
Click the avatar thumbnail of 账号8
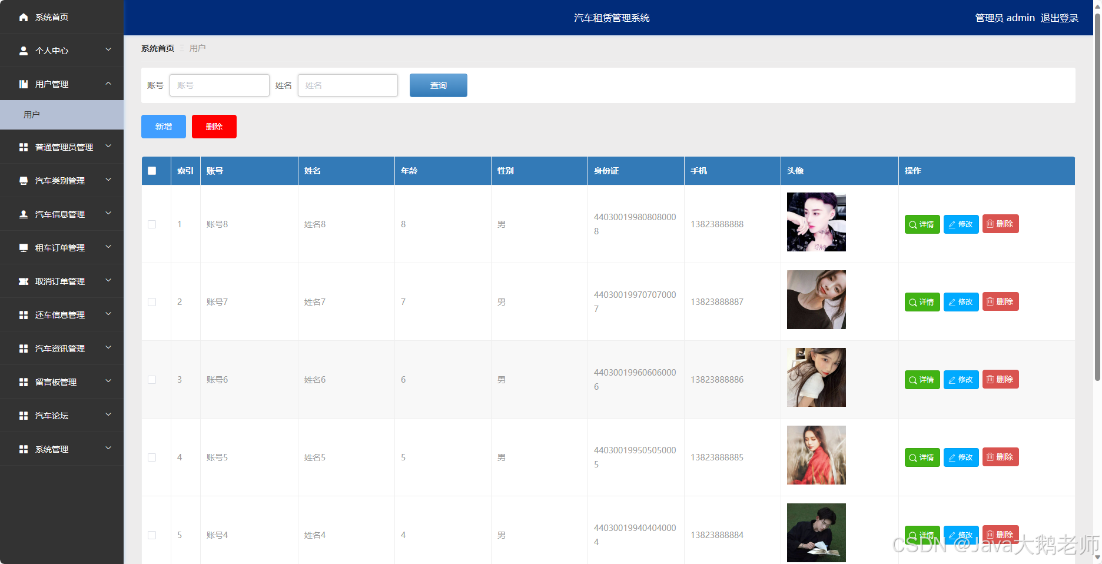(x=816, y=222)
